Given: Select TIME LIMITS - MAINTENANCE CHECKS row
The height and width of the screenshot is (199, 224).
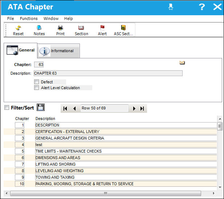Looking at the screenshot, I should pos(126,151).
